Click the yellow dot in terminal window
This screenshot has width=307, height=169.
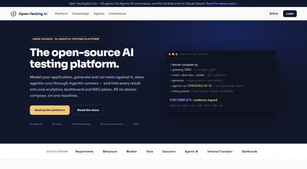point(173,54)
